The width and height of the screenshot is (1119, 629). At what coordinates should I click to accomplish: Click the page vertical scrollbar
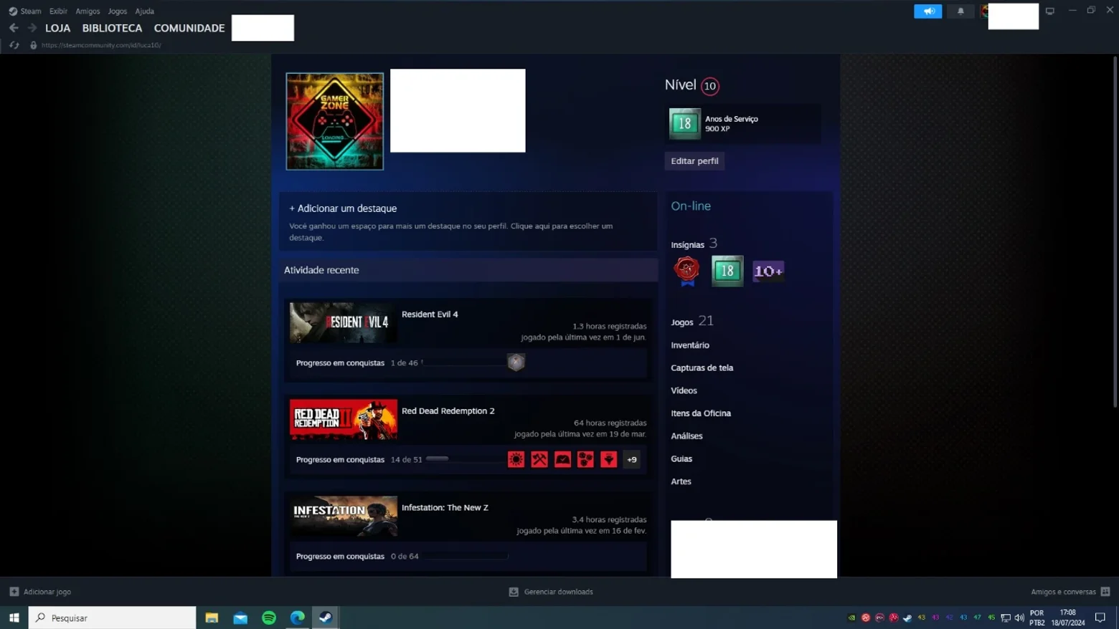[1114, 232]
